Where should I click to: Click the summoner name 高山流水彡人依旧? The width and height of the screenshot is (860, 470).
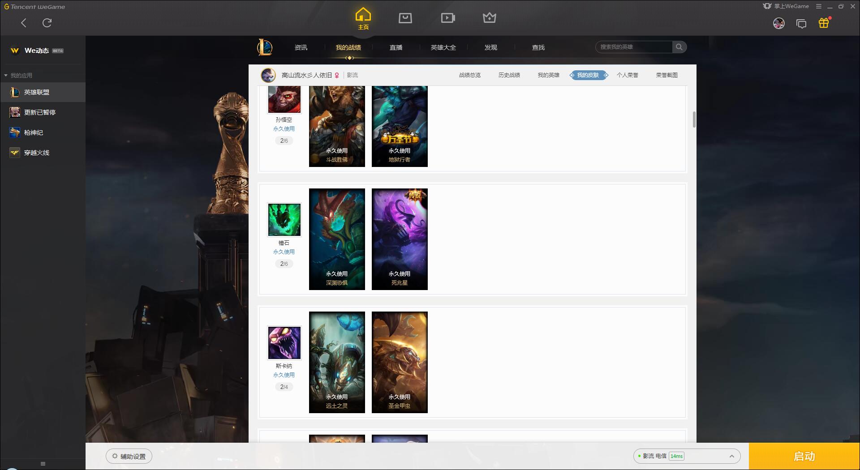[307, 75]
